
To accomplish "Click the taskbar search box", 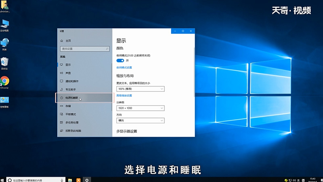I will point(36,180).
